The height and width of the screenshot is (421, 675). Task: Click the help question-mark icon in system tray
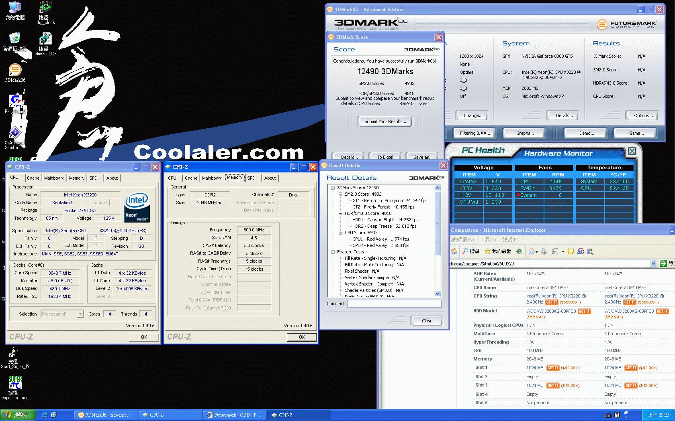617,415
